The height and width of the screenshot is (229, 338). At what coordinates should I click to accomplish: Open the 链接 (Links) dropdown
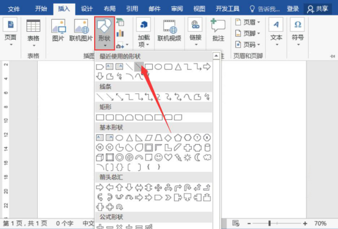(196, 32)
